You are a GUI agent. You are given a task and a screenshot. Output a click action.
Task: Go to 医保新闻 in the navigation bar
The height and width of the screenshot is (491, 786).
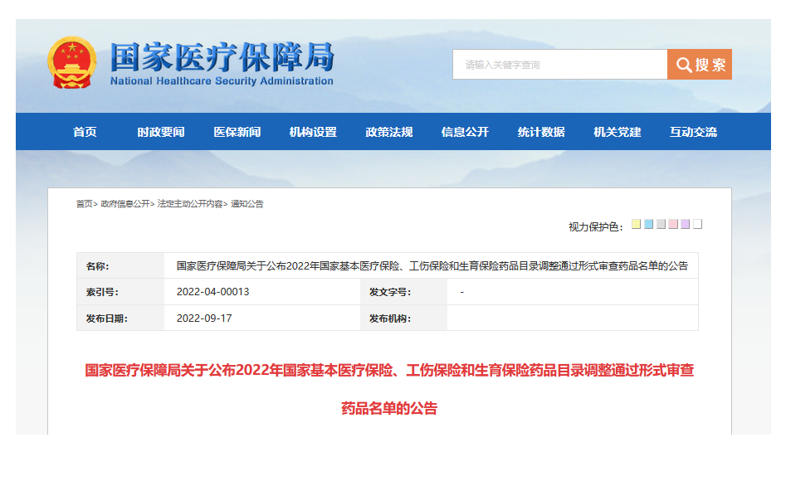tap(237, 132)
